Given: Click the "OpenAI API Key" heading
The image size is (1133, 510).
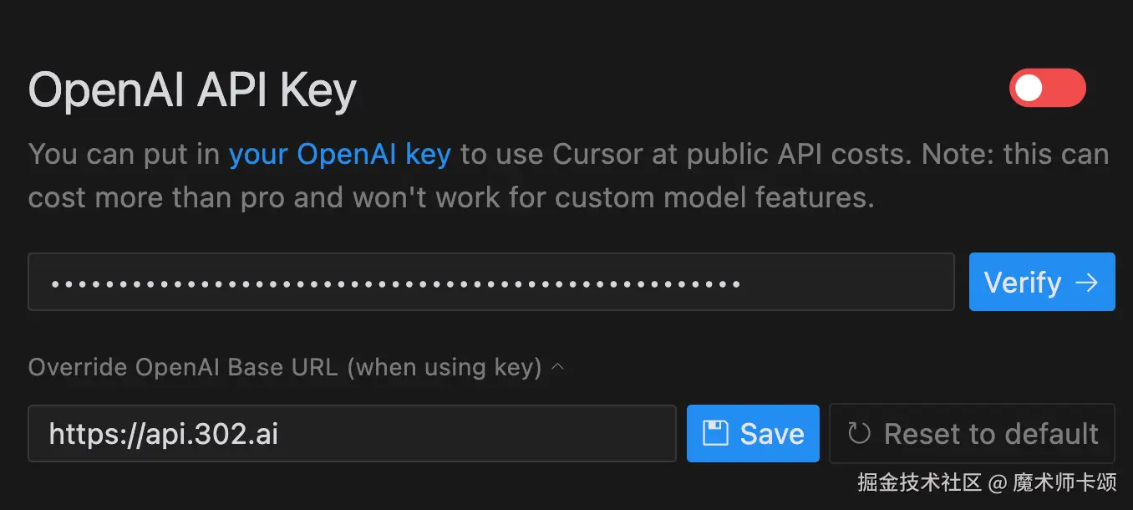Looking at the screenshot, I should tap(192, 89).
